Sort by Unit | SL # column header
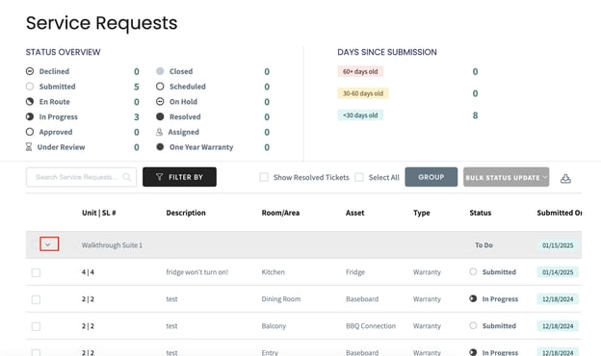The width and height of the screenshot is (601, 356). [99, 213]
